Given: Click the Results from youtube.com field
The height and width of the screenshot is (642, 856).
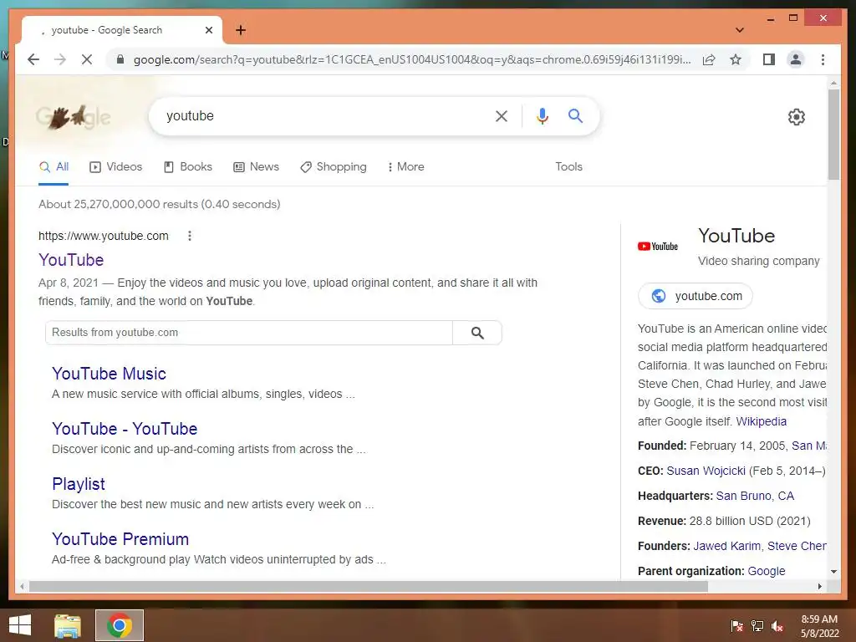Looking at the screenshot, I should coord(249,333).
